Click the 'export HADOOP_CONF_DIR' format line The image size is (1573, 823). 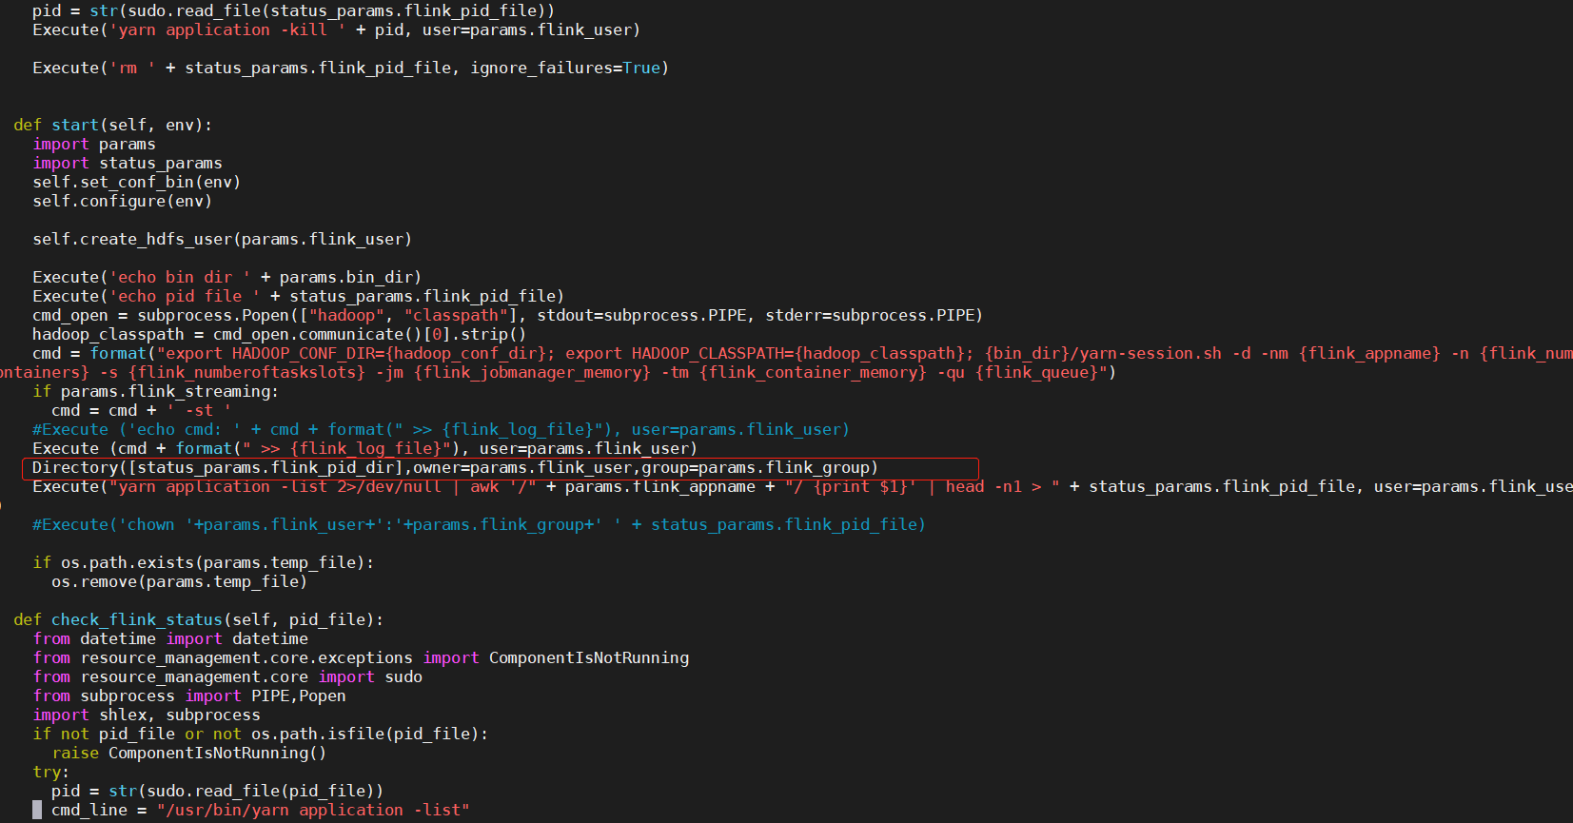pyautogui.click(x=802, y=353)
